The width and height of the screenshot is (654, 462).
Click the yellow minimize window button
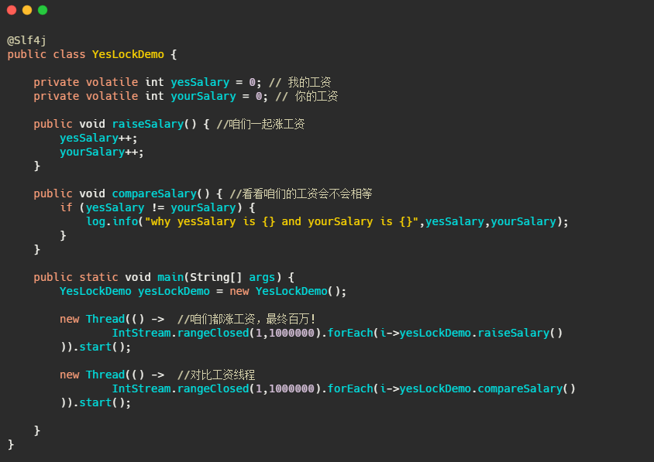tap(26, 10)
